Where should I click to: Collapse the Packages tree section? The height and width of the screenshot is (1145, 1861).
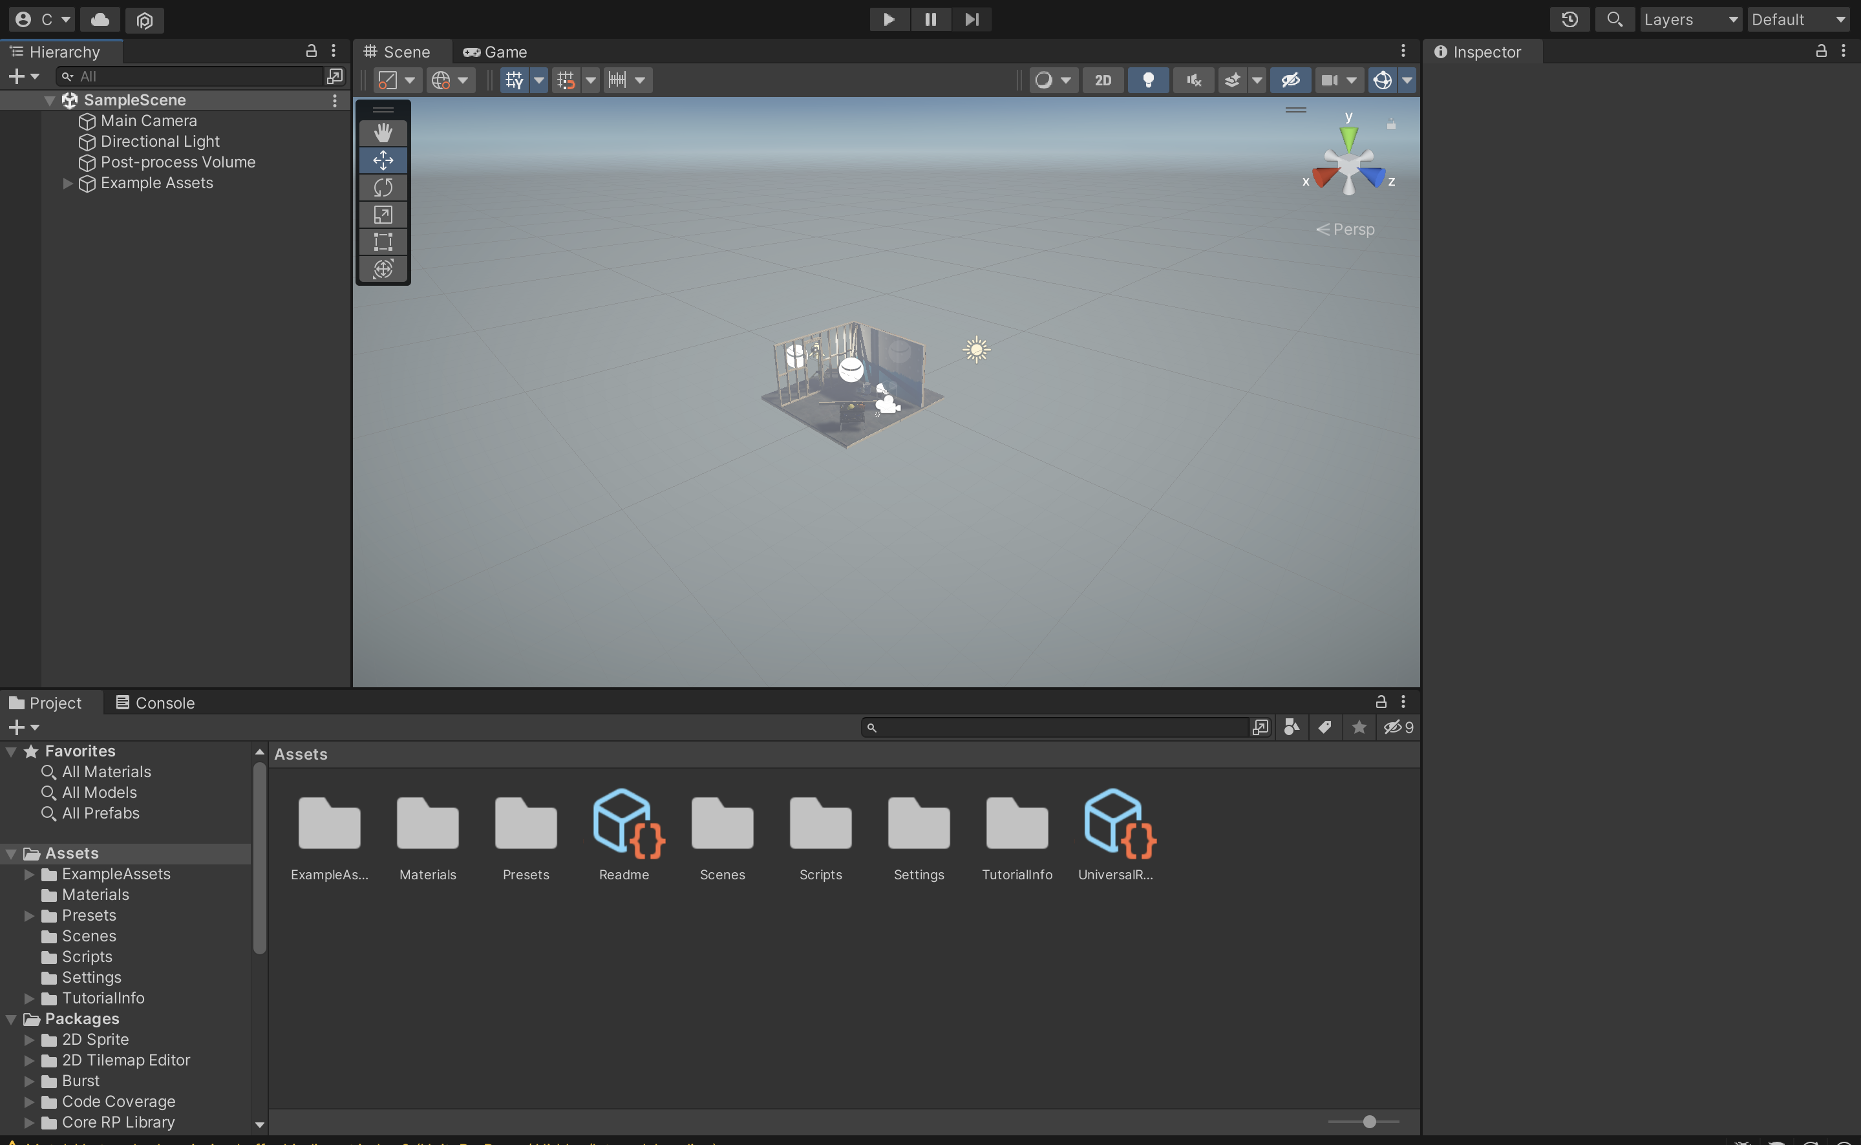[x=12, y=1020]
